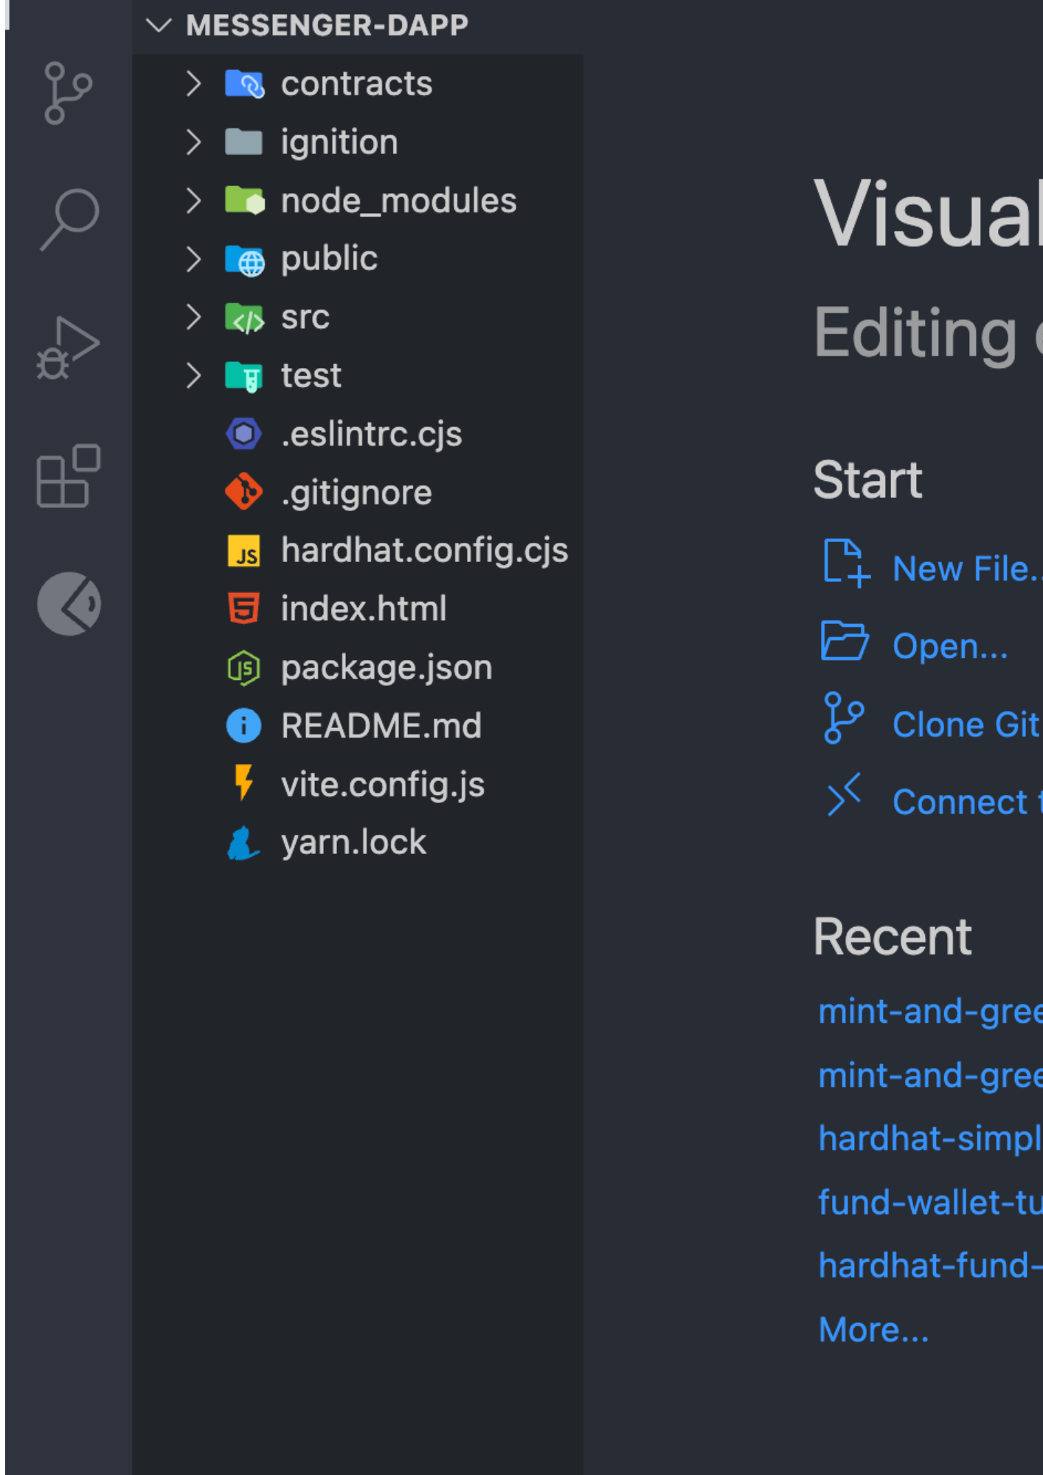Viewport: 1043px width, 1475px height.
Task: Click the git icon beside .gitignore
Action: point(244,492)
